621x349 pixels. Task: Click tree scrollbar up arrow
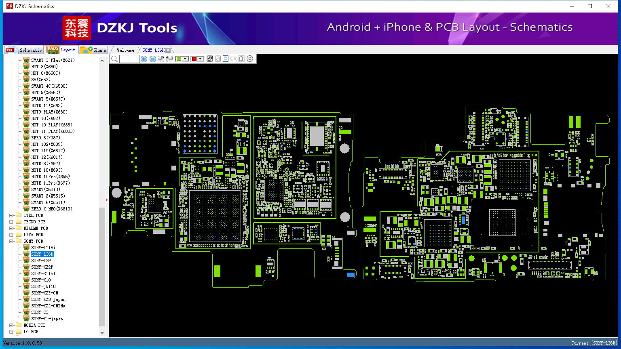pyautogui.click(x=102, y=61)
